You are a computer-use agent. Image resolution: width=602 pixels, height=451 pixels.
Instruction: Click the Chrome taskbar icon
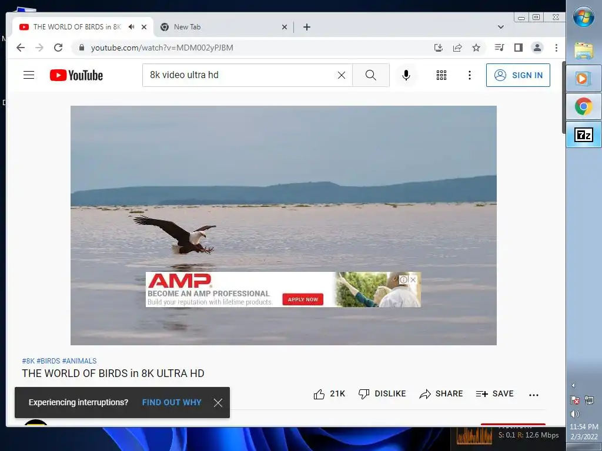click(584, 106)
